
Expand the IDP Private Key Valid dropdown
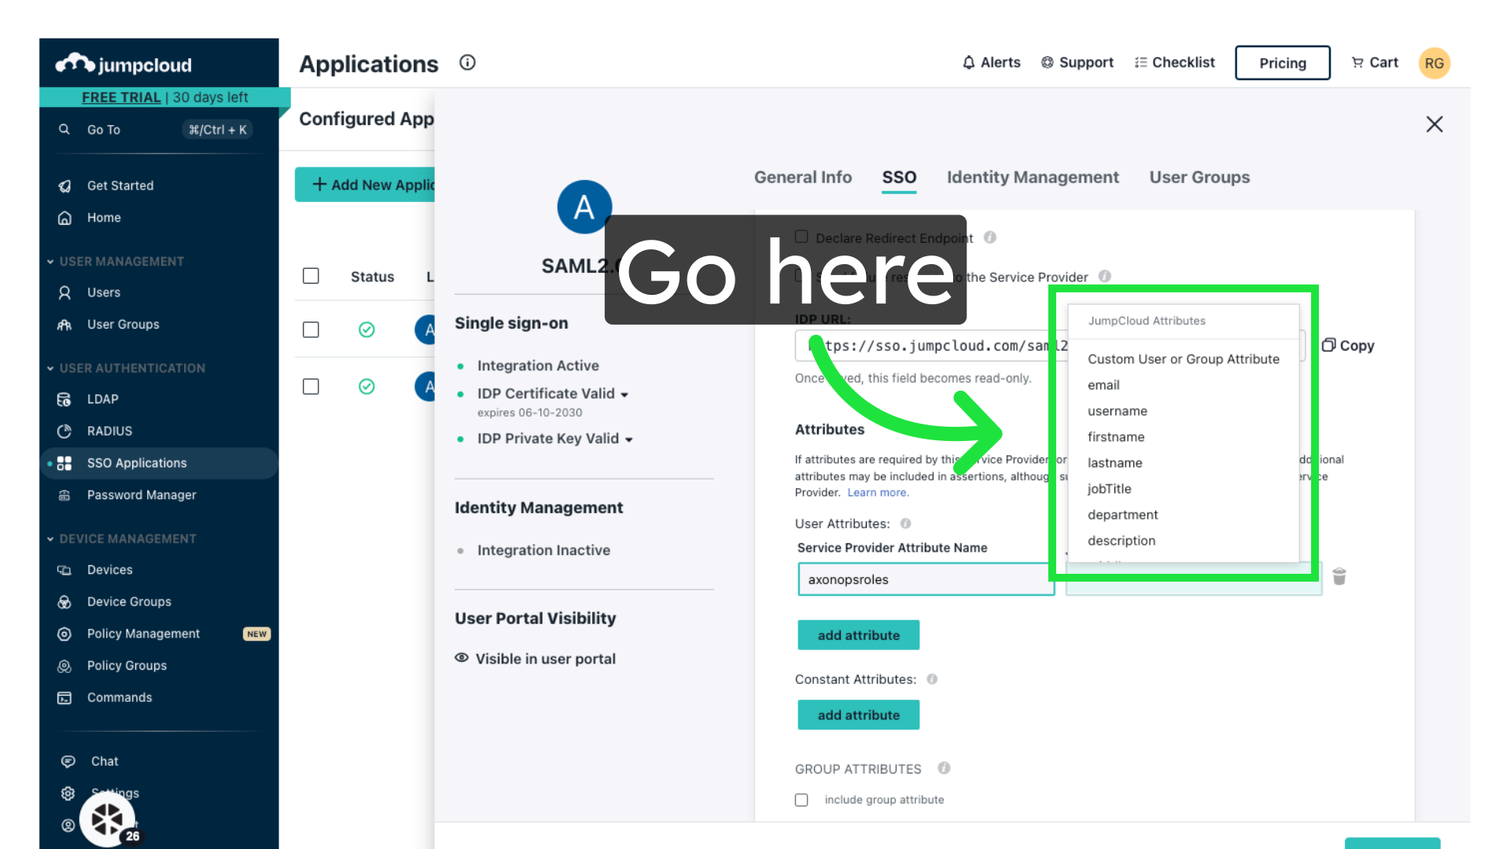(628, 439)
